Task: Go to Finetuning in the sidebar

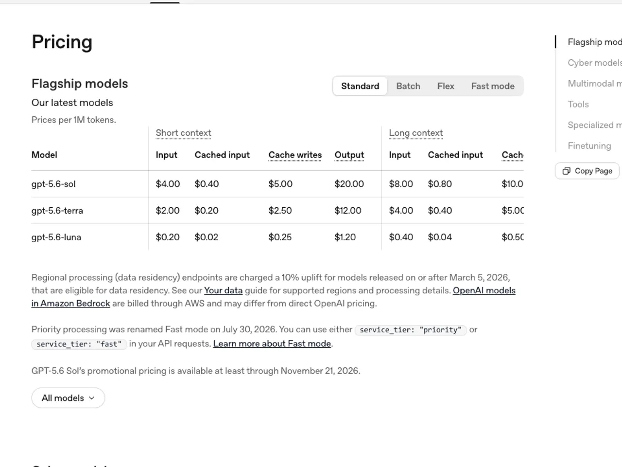Action: 589,146
